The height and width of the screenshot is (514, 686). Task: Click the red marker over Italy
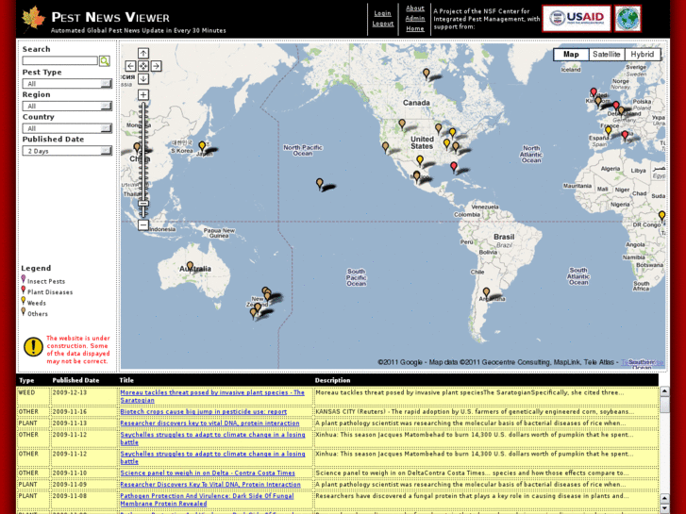(x=625, y=135)
